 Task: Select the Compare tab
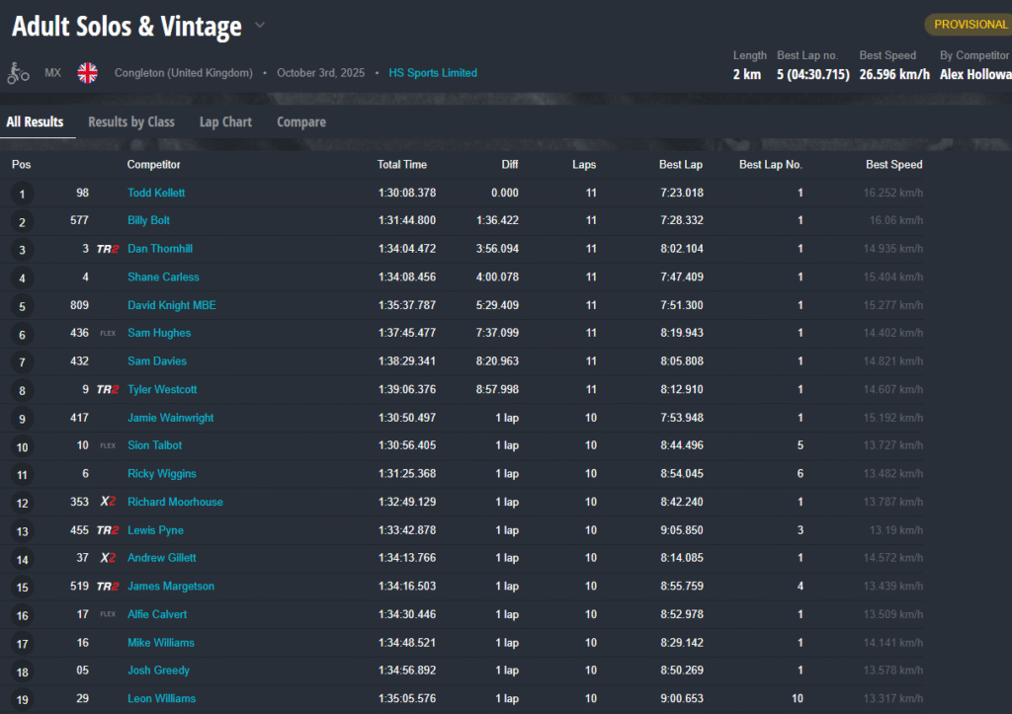(301, 122)
